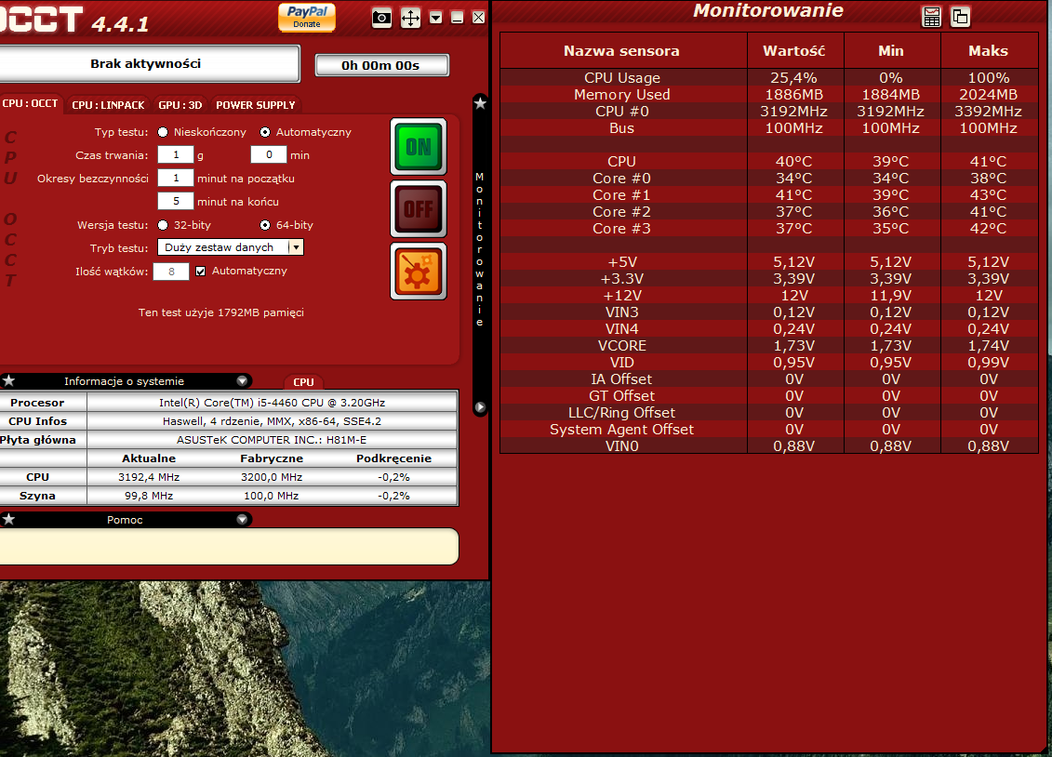Select the Automatyczny test type radio

click(265, 132)
